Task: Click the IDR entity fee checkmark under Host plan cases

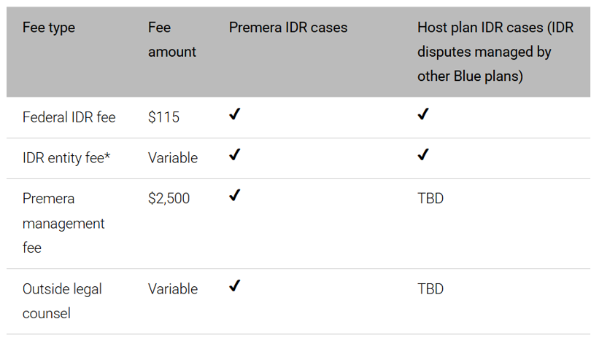Action: 423,156
